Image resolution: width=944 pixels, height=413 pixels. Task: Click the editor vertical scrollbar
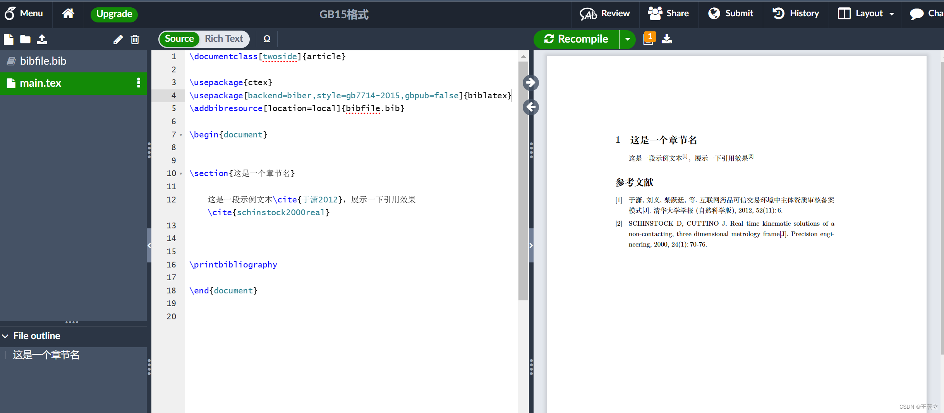point(523,181)
